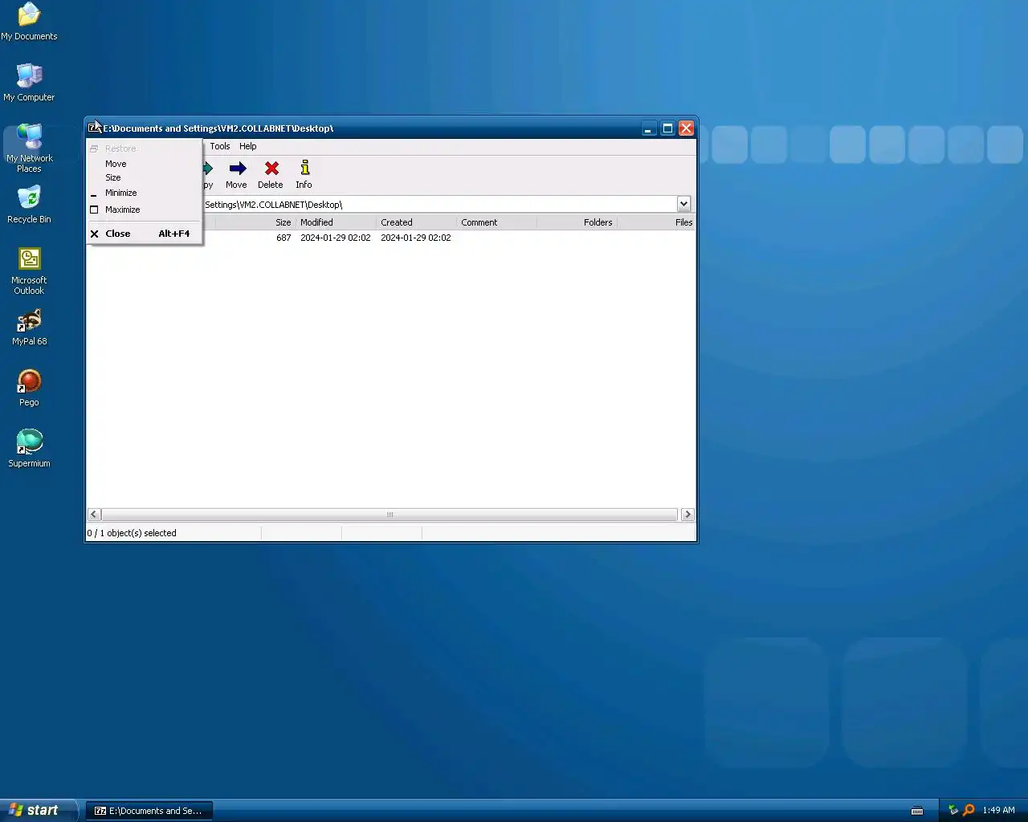Image resolution: width=1028 pixels, height=822 pixels.
Task: Open the My Documents desktop icon
Action: coord(29,22)
